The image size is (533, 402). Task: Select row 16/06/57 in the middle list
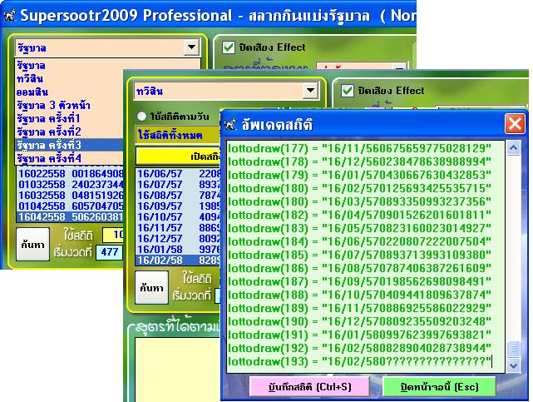[x=178, y=173]
